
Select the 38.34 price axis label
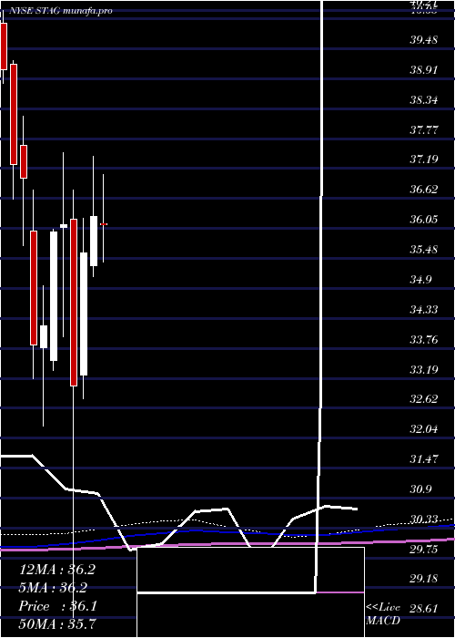424,100
